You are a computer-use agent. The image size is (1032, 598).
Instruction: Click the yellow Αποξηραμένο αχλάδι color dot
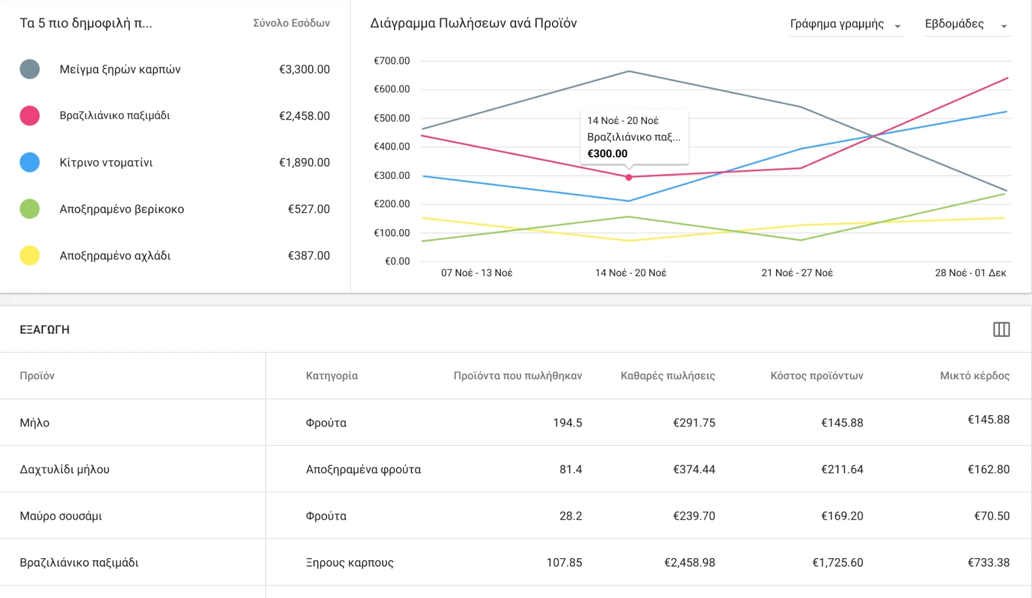pyautogui.click(x=30, y=255)
